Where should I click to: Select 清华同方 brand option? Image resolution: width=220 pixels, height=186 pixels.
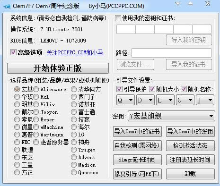74,89
